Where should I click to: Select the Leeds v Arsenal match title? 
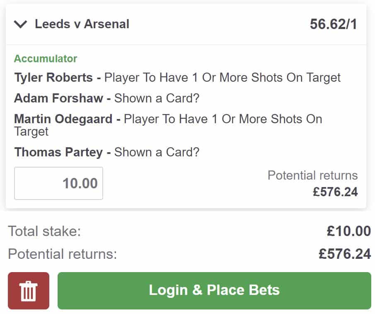point(82,24)
